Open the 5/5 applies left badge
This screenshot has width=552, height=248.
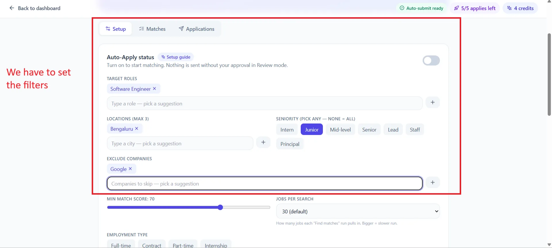[x=475, y=8]
